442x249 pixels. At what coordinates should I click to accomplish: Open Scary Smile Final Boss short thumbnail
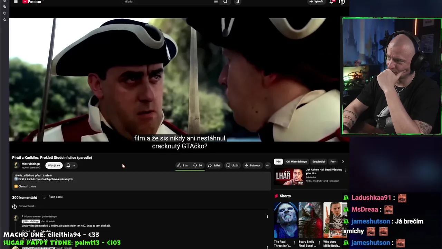click(x=310, y=220)
